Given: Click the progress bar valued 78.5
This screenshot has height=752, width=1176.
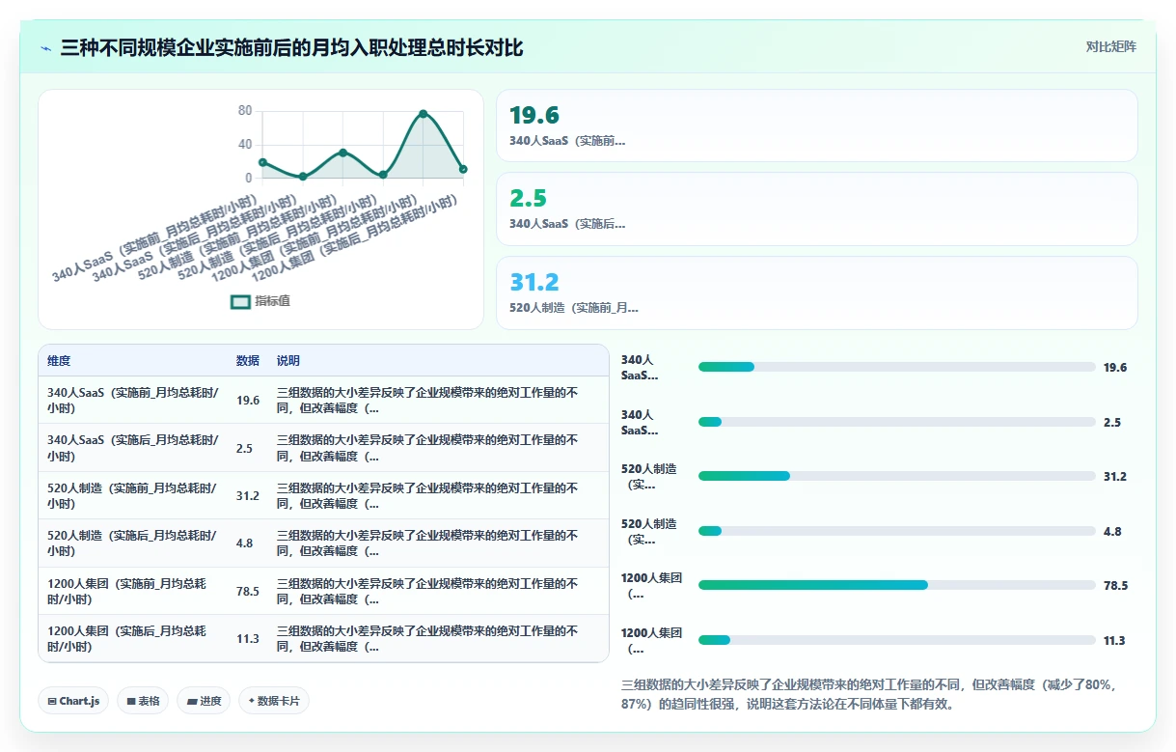Looking at the screenshot, I should click(x=896, y=585).
